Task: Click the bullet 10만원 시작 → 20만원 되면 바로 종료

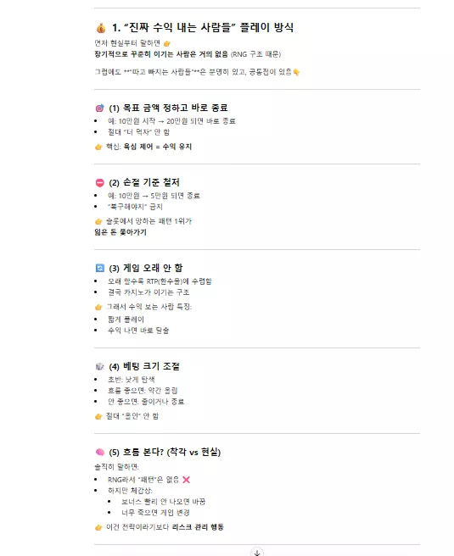Action: pyautogui.click(x=171, y=121)
